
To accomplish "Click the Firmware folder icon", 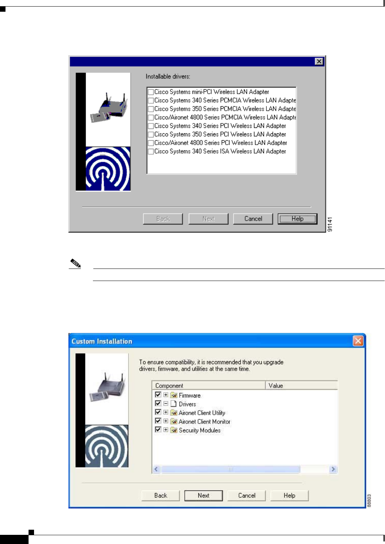I will coord(174,395).
